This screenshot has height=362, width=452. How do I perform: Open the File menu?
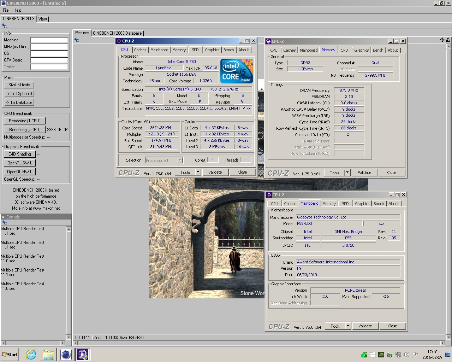(x=6, y=10)
